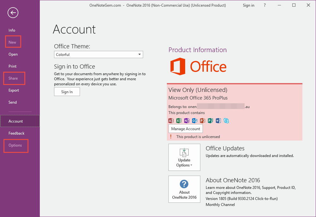Screen dimensions: 316x217
Task: Open the Export page
Action: [x=14, y=90]
